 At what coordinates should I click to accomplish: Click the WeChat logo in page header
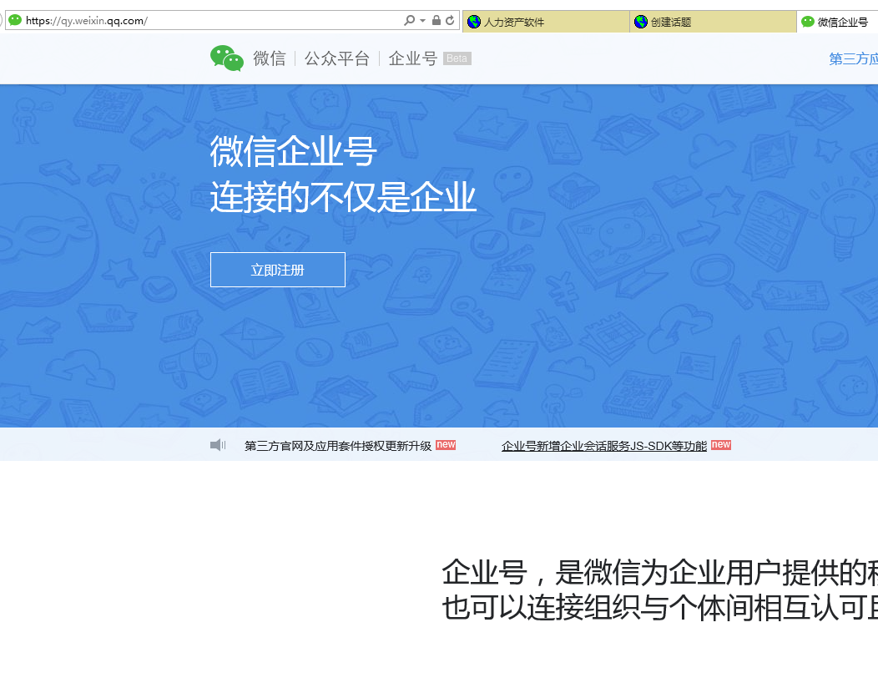pyautogui.click(x=227, y=58)
